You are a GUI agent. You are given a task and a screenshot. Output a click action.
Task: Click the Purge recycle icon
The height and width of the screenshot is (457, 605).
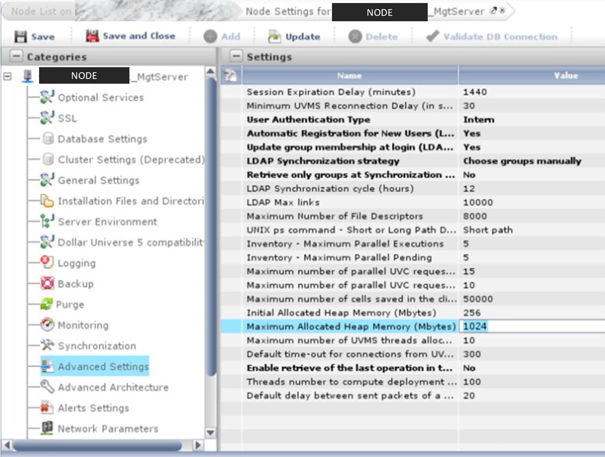coord(47,304)
